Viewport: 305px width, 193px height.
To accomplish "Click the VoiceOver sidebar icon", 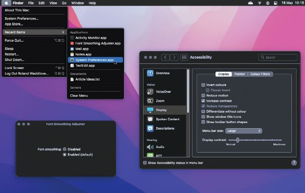I will 150,92.
